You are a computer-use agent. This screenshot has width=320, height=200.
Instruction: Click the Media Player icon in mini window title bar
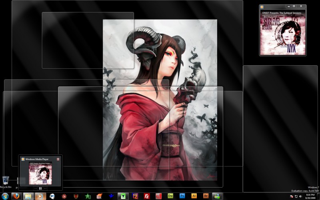(x=262, y=7)
